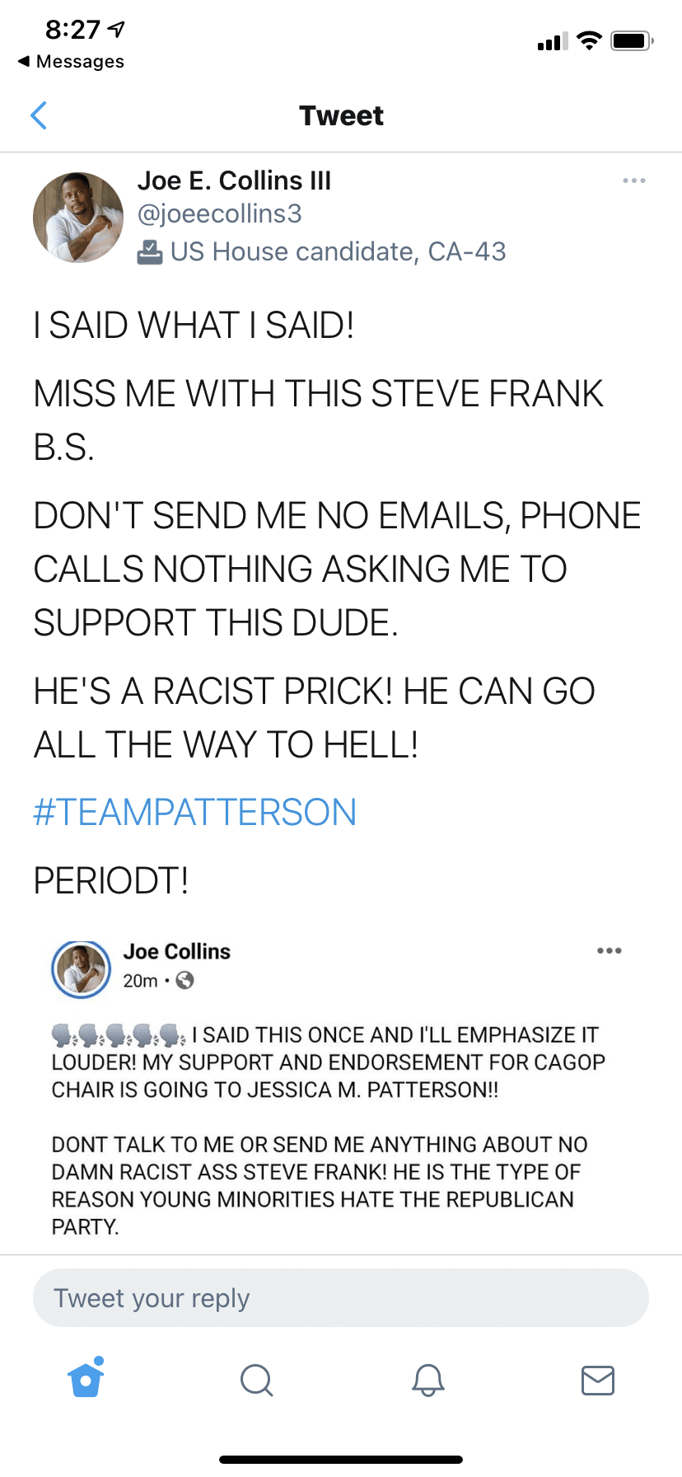Viewport: 682px width, 1477px height.
Task: Open embedded post three-dot menu
Action: 610,950
